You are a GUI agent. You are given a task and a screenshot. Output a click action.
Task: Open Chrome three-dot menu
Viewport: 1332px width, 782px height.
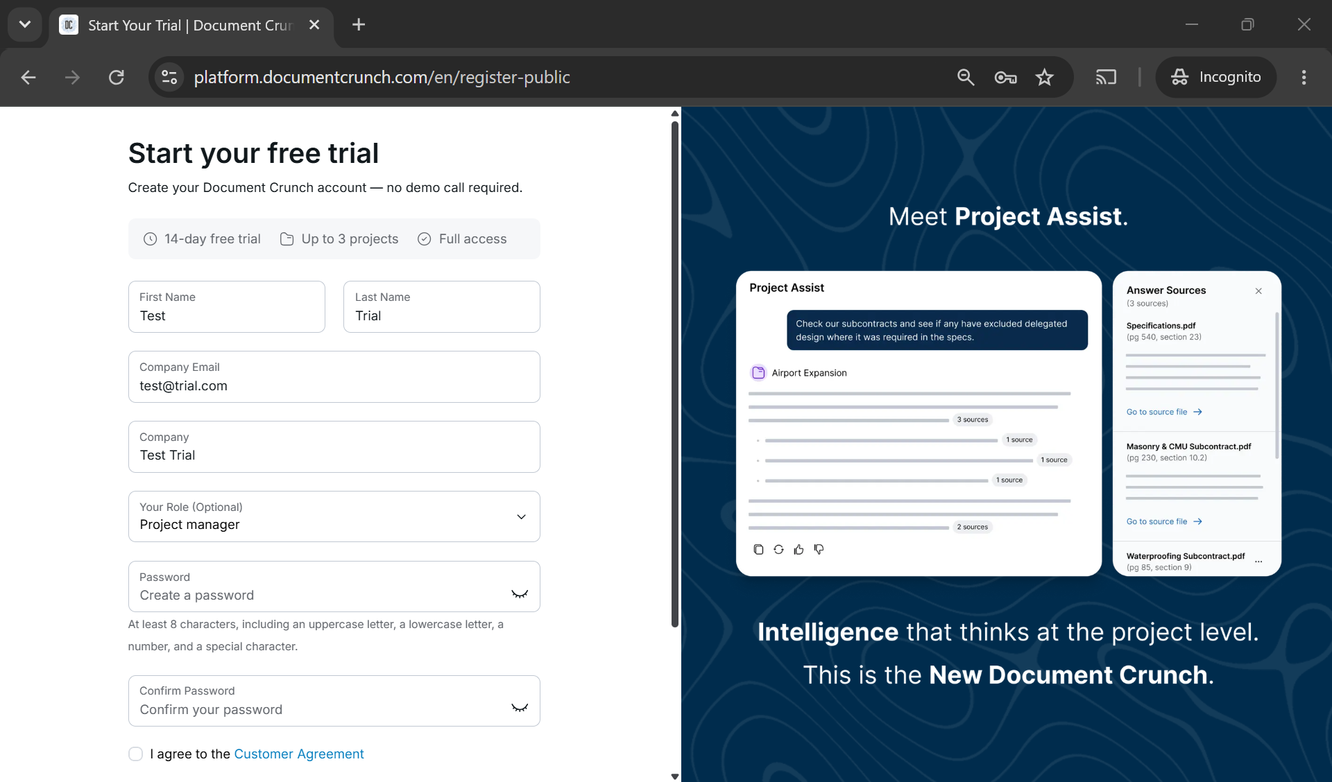pyautogui.click(x=1304, y=77)
